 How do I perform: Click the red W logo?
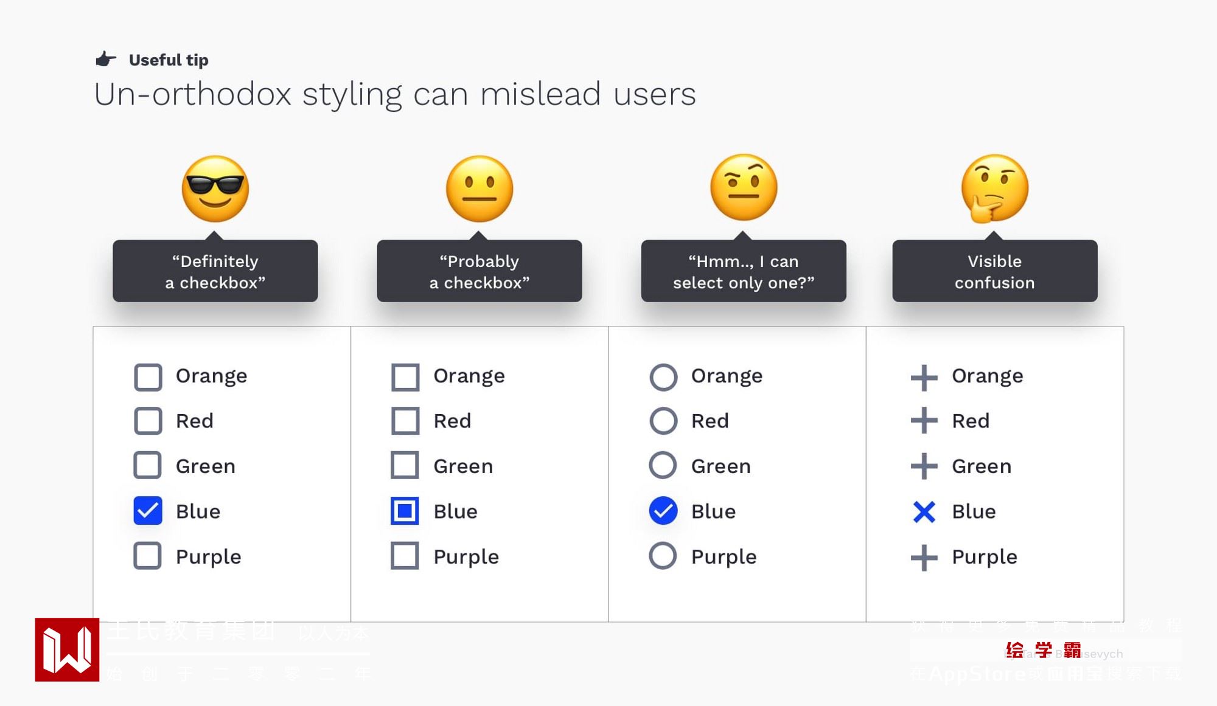pyautogui.click(x=67, y=649)
